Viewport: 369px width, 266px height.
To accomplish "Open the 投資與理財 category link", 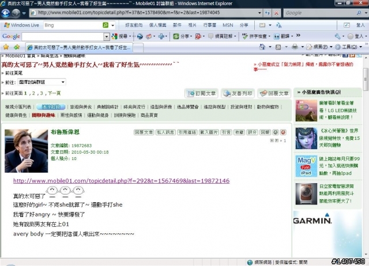I will [x=241, y=107].
